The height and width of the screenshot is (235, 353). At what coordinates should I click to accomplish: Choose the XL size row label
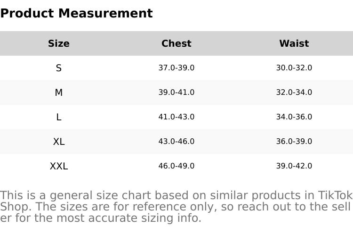pyautogui.click(x=59, y=142)
